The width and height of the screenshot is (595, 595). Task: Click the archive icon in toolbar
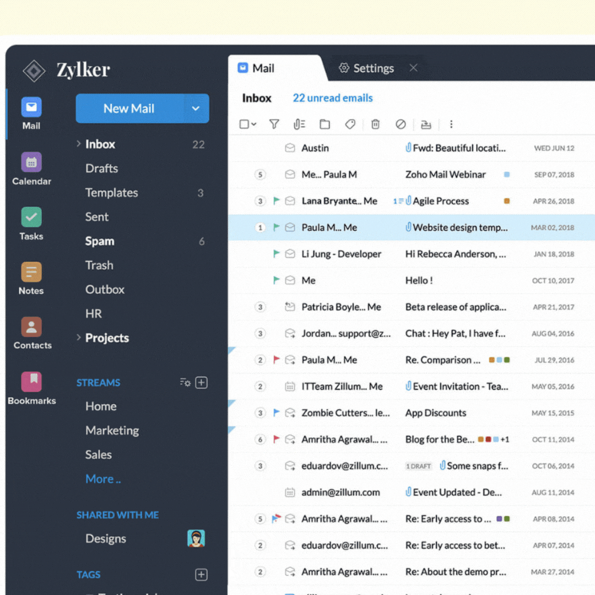[426, 124]
